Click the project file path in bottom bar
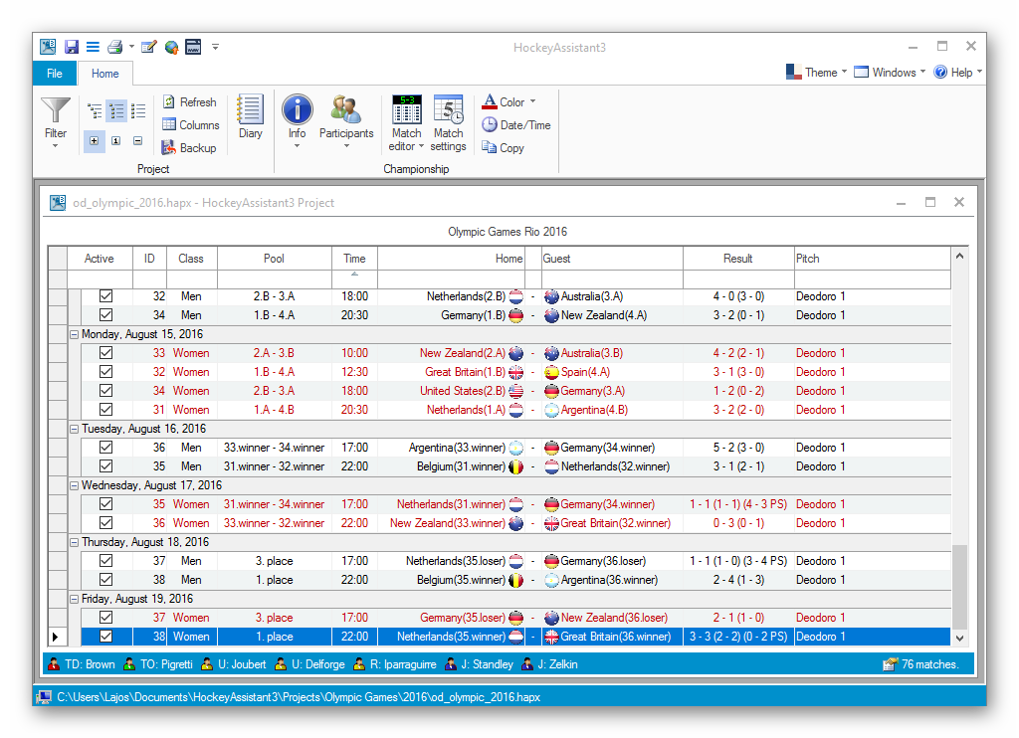The image size is (1019, 738). click(299, 697)
